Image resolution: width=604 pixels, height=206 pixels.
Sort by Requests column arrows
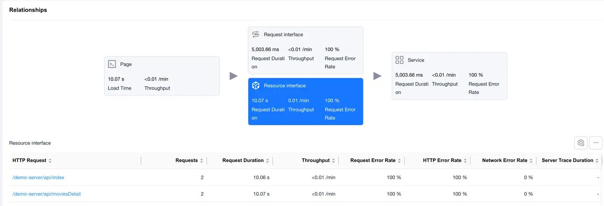(x=201, y=161)
